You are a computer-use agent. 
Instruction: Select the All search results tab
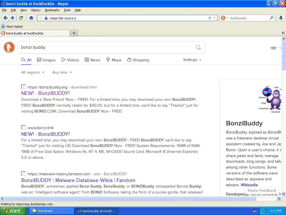click(x=26, y=60)
